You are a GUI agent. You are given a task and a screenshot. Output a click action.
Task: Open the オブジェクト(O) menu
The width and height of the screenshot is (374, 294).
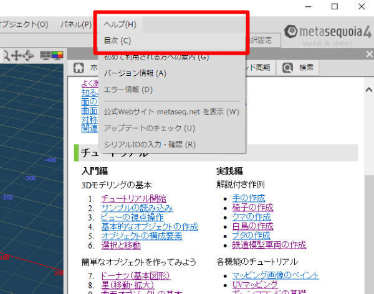coord(24,25)
